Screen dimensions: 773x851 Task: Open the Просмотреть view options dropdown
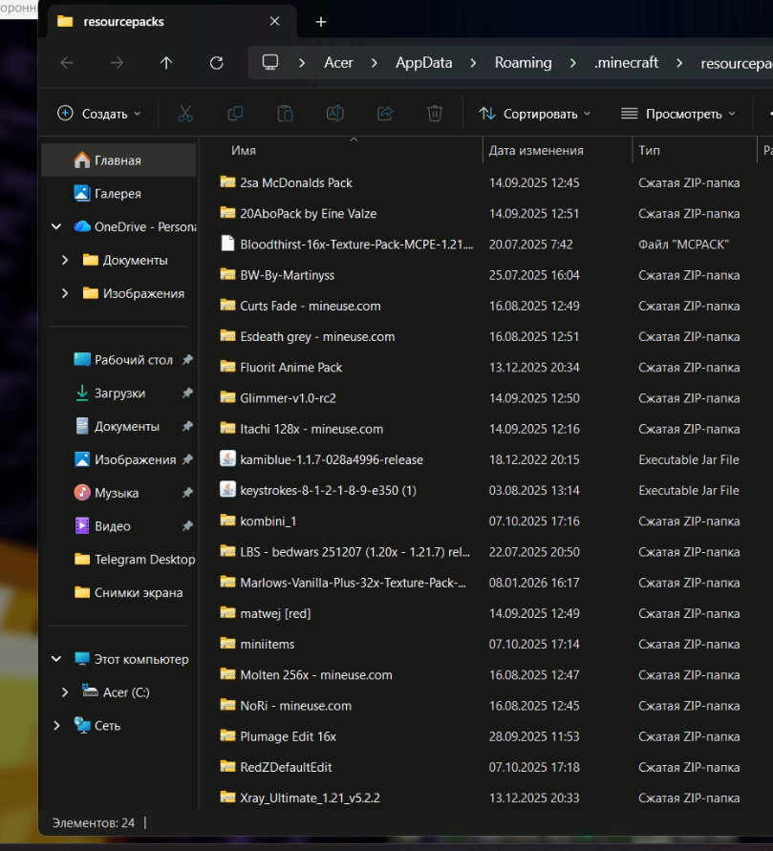678,114
